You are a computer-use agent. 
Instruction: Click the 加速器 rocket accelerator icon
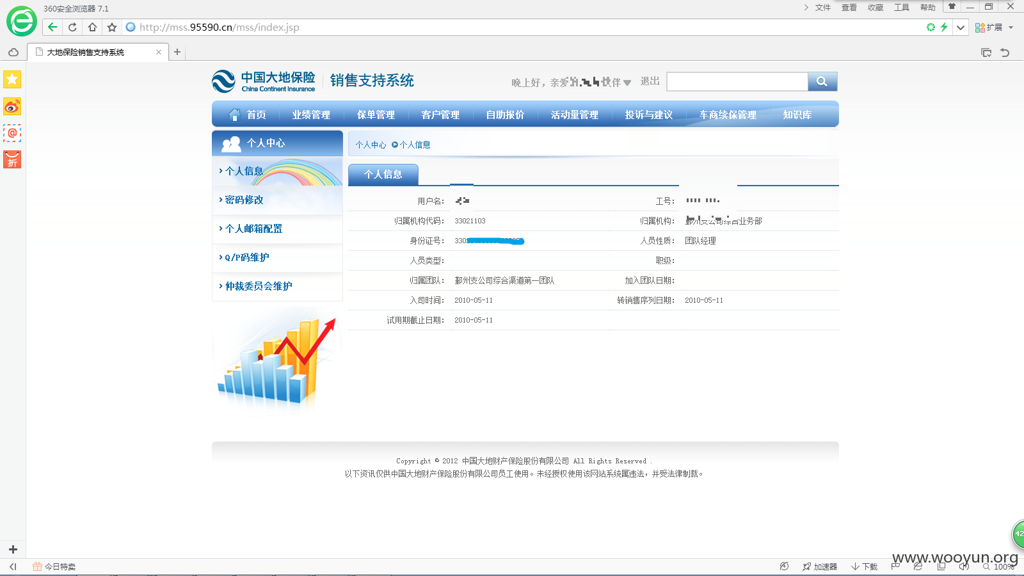click(x=820, y=566)
